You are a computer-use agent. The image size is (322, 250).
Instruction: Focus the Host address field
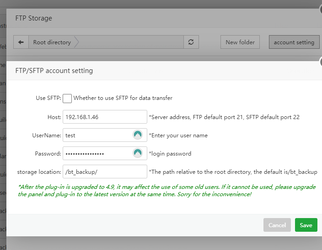(x=104, y=117)
